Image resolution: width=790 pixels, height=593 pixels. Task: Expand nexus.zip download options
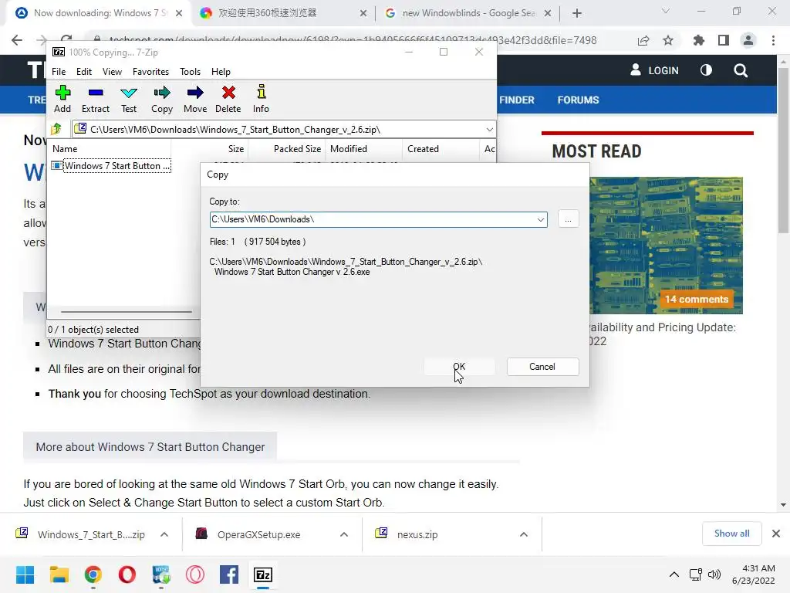tap(524, 534)
